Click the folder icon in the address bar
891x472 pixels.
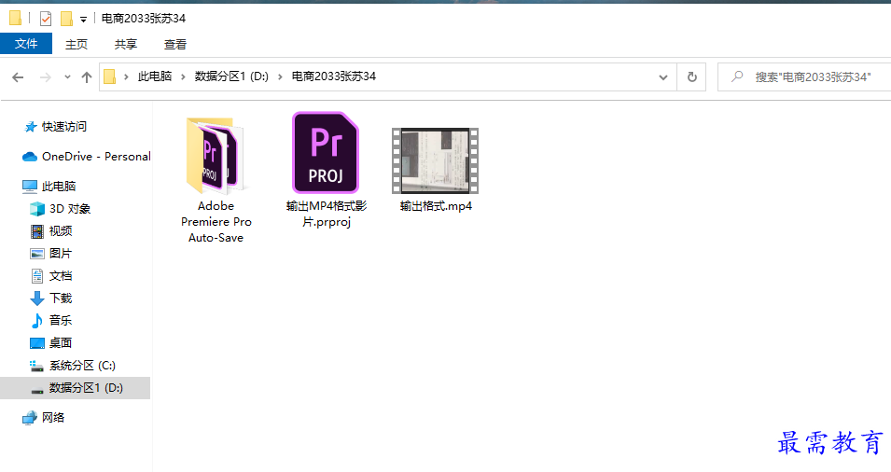(x=110, y=76)
